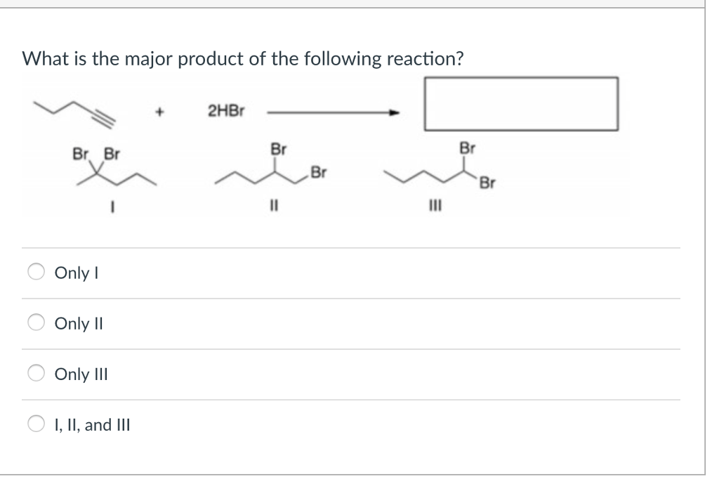Click the empty product answer box

tap(521, 103)
